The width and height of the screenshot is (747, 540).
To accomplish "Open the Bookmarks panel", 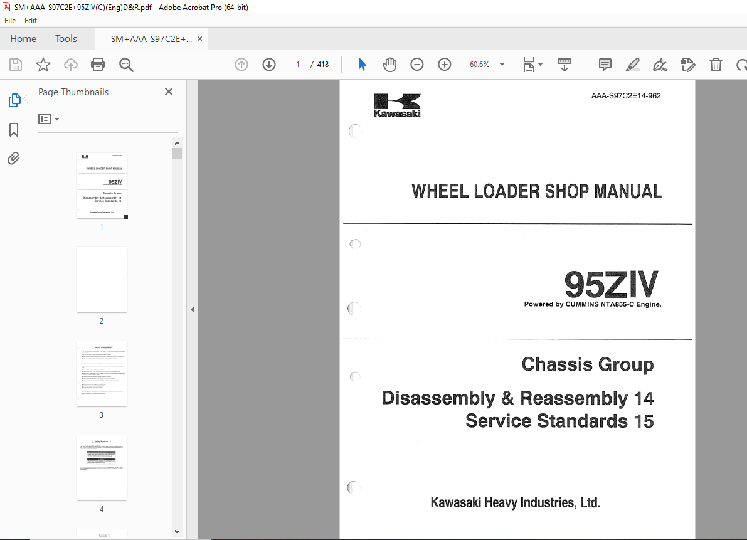I will tap(14, 130).
